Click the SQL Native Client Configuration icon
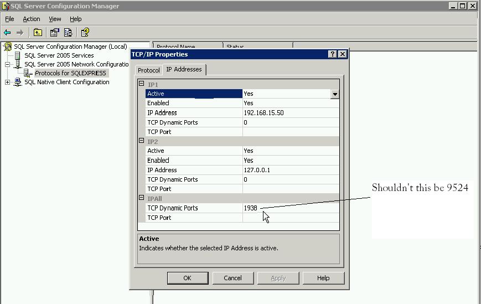Image resolution: width=481 pixels, height=304 pixels. pos(18,82)
